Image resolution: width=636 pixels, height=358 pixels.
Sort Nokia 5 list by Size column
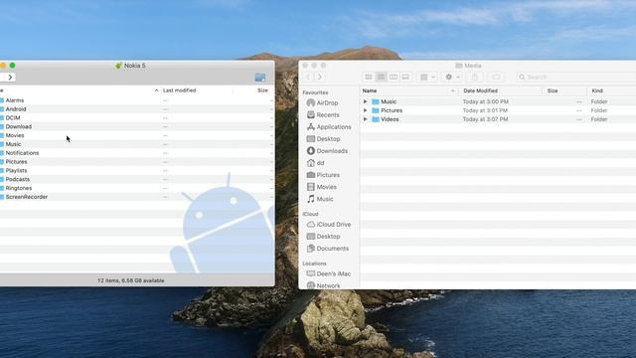[x=262, y=90]
